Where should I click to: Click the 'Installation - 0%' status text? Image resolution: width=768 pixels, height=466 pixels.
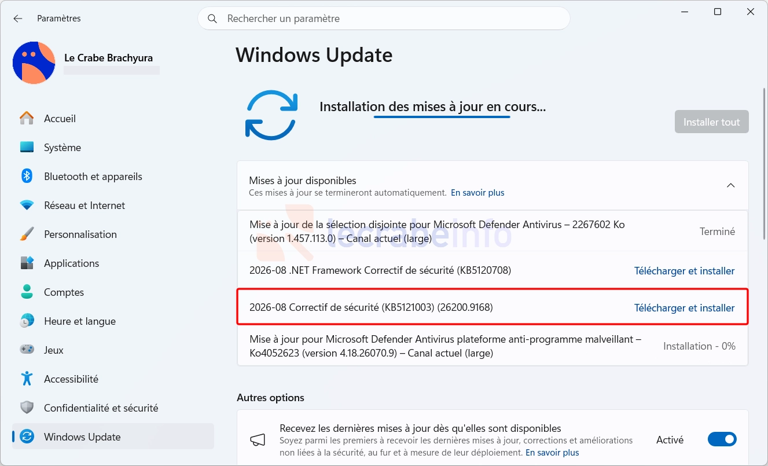tap(699, 346)
